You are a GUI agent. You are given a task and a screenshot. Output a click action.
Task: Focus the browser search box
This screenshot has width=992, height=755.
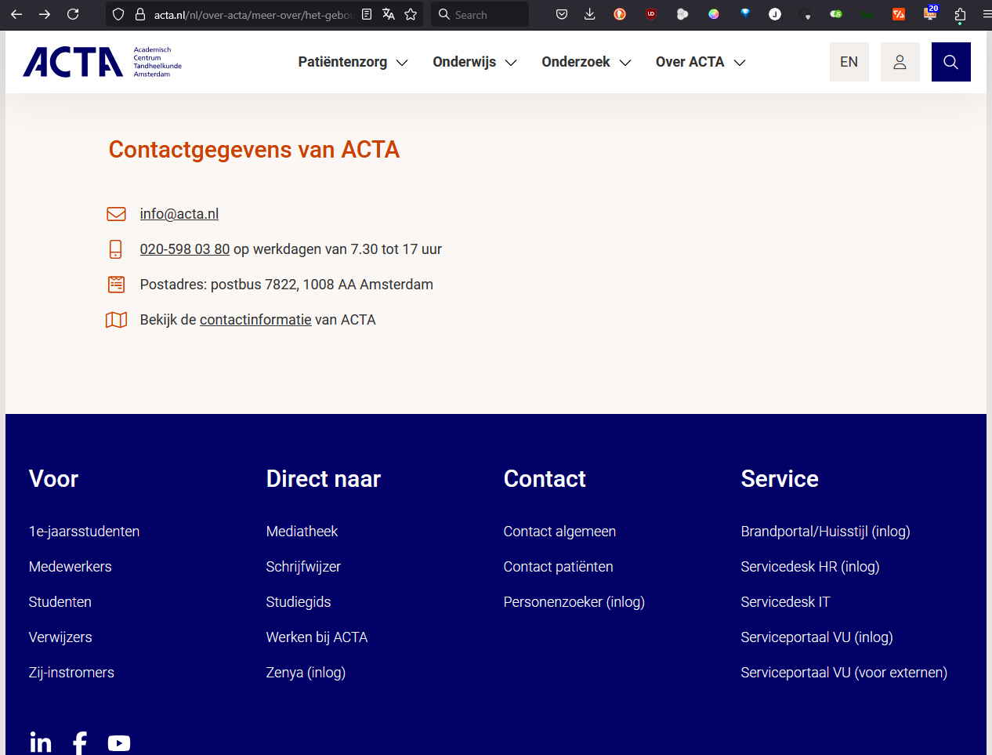click(480, 14)
